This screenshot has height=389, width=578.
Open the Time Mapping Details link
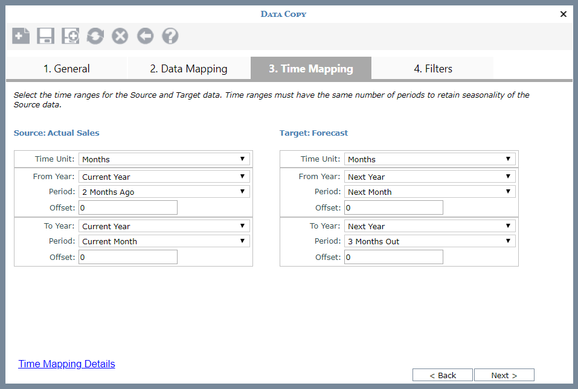coord(66,364)
